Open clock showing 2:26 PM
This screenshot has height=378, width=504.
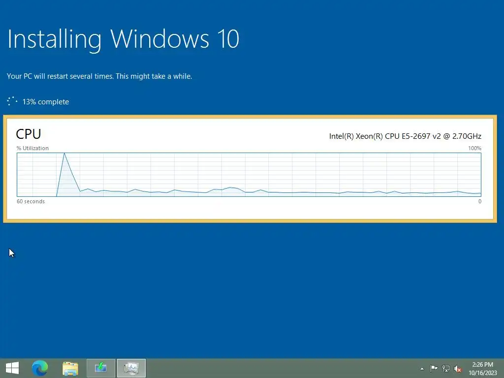point(482,369)
